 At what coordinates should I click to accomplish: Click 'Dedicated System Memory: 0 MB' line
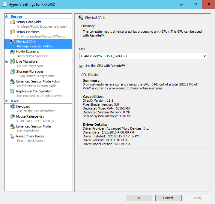(x=106, y=112)
